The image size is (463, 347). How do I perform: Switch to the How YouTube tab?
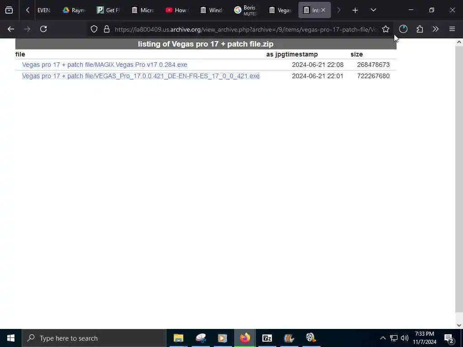point(177,10)
